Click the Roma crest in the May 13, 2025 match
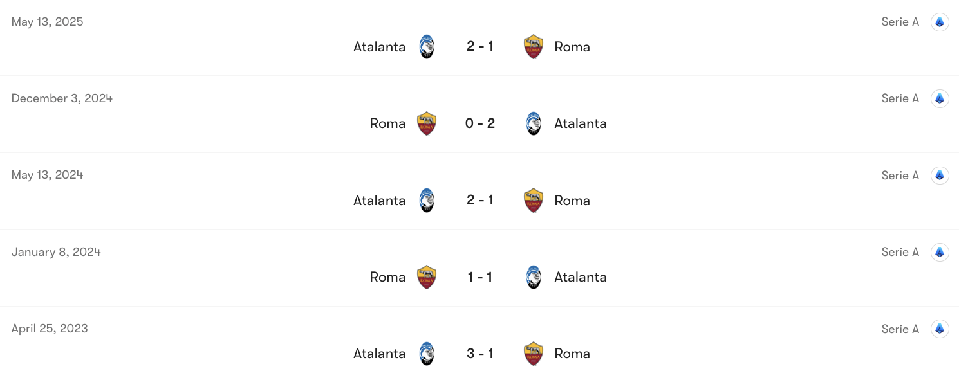This screenshot has width=959, height=378. [x=534, y=46]
